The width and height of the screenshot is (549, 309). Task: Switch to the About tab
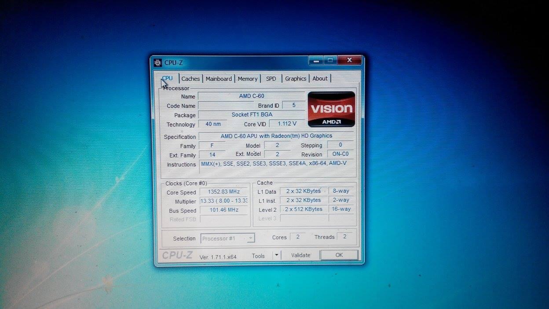[320, 79]
